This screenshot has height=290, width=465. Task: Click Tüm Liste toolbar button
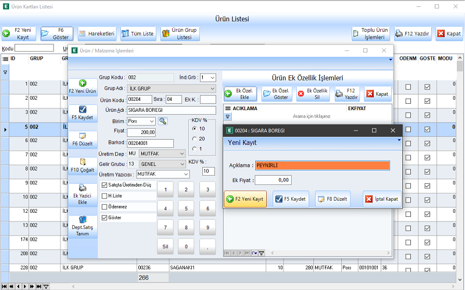click(x=138, y=34)
